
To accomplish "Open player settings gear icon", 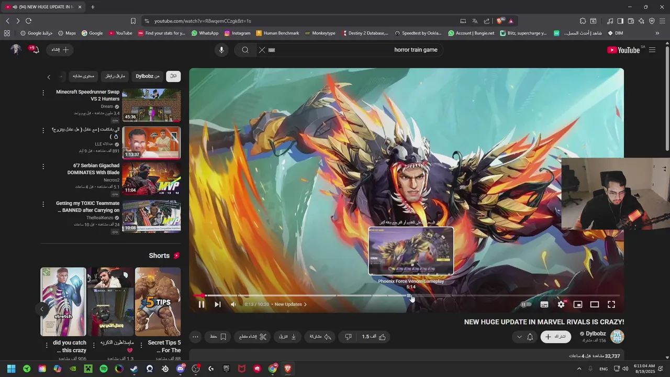I will [x=561, y=304].
